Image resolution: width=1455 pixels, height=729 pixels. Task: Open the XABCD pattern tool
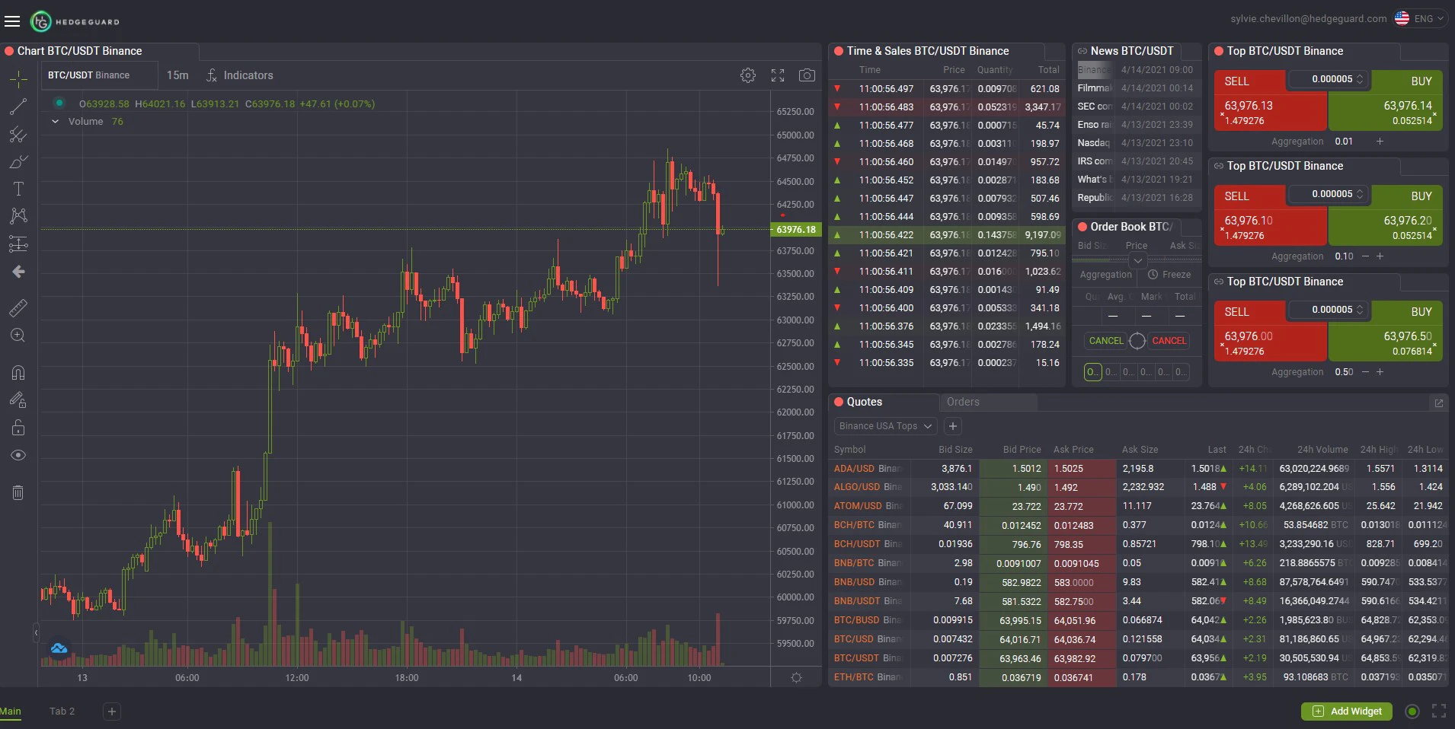click(18, 216)
